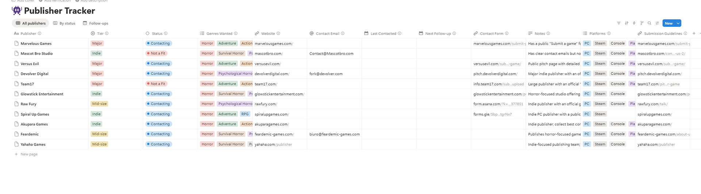The image size is (701, 194).
Task: Open Tier dropdown for Raw Fury
Action: pos(99,104)
